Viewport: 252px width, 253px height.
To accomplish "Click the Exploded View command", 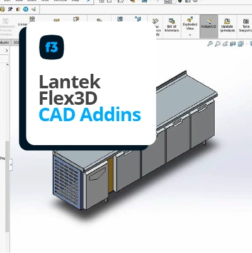I will pos(190,24).
